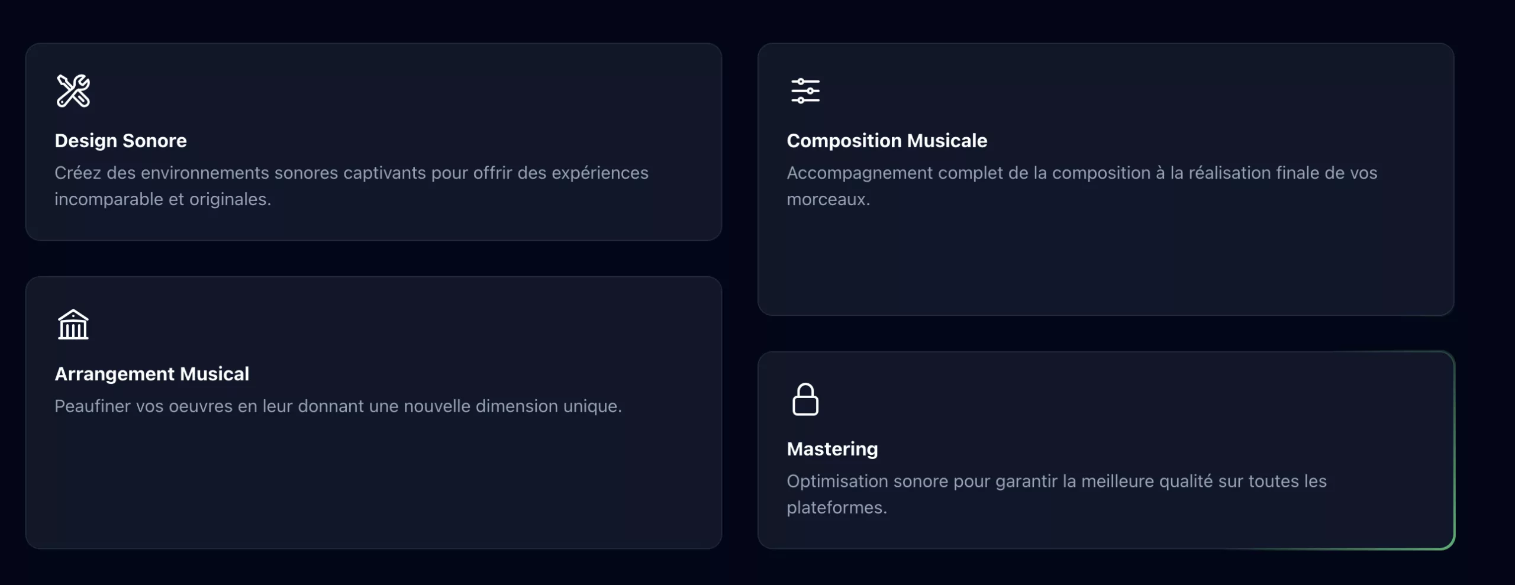
Task: Select the Arrangement Musical heading
Action: 151,374
